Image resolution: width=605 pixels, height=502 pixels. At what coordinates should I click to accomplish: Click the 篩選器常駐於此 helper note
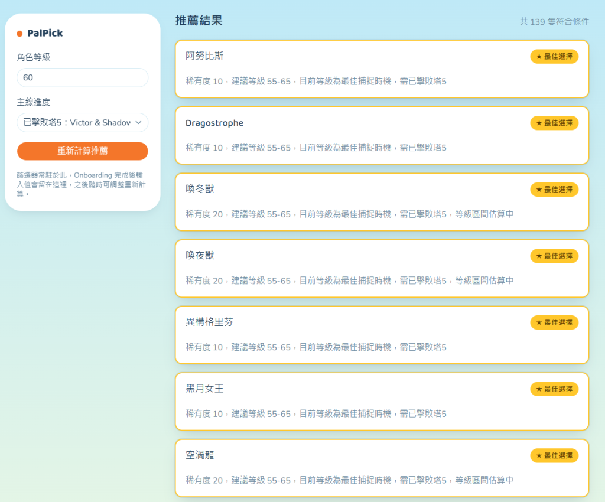tap(81, 184)
